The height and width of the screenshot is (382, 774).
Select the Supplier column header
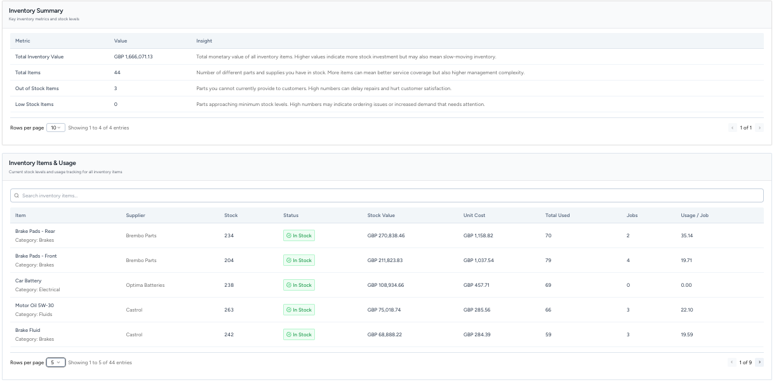pyautogui.click(x=135, y=215)
